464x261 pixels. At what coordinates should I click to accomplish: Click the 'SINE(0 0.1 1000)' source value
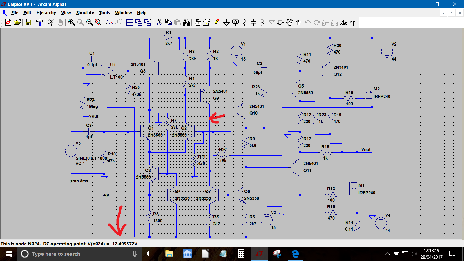pos(92,158)
